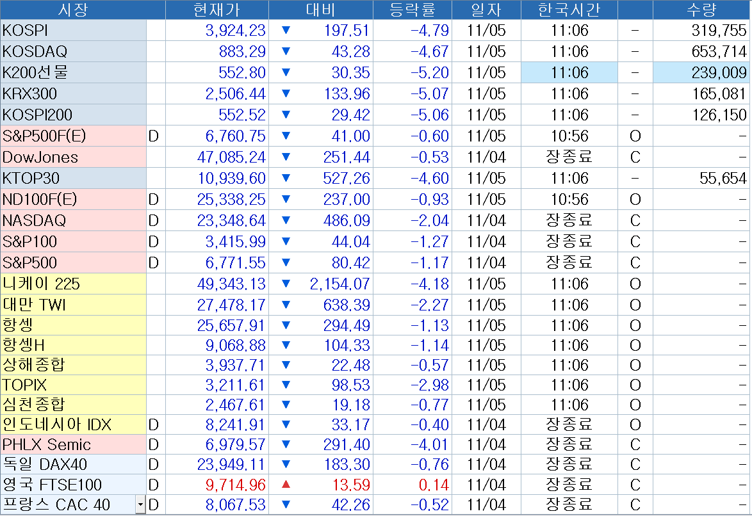Click the D marker in S&P500F(E) row
The height and width of the screenshot is (516, 752).
click(153, 136)
